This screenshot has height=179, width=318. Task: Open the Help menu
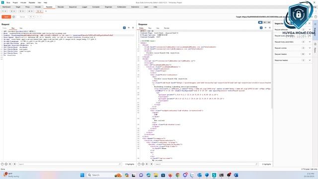click(x=45, y=2)
